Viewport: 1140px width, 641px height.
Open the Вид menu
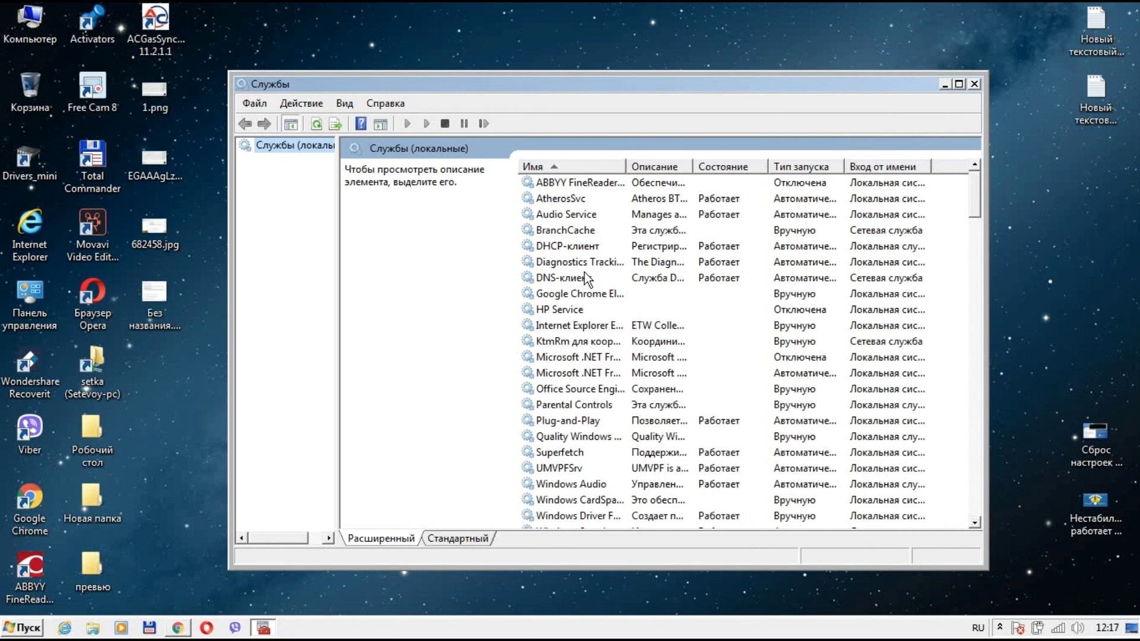tap(344, 103)
